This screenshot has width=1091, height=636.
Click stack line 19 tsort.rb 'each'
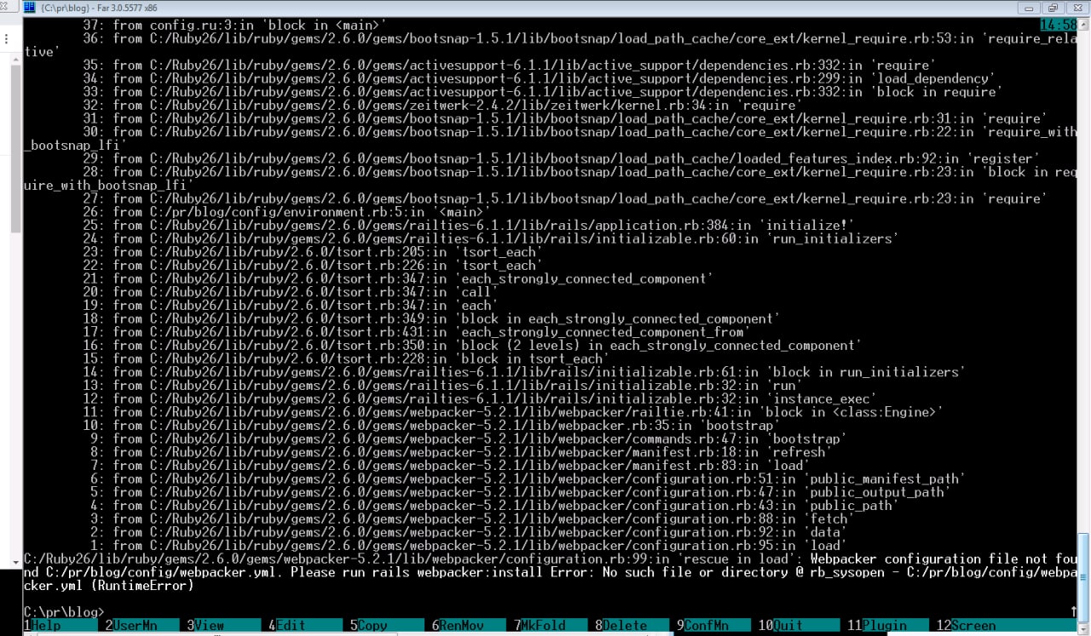point(291,306)
